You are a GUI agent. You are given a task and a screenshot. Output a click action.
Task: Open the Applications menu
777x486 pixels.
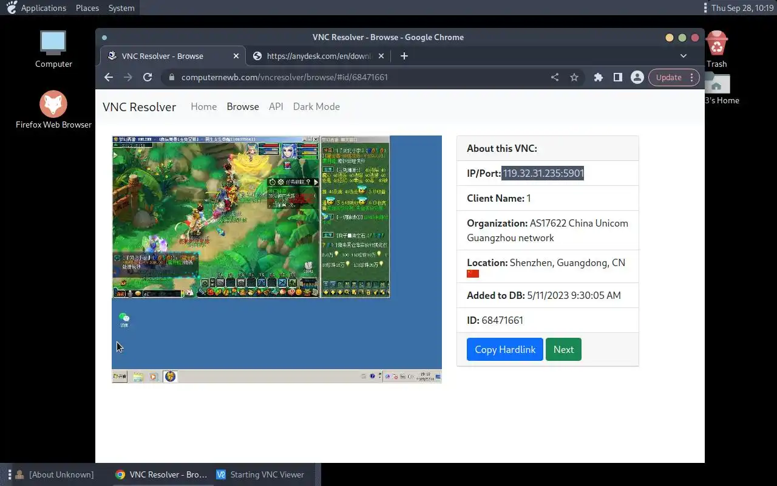pos(43,8)
